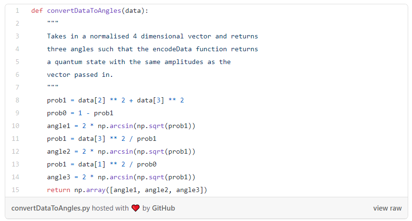Click the convertDataToAngles function name in code
The image size is (412, 221).
[84, 11]
